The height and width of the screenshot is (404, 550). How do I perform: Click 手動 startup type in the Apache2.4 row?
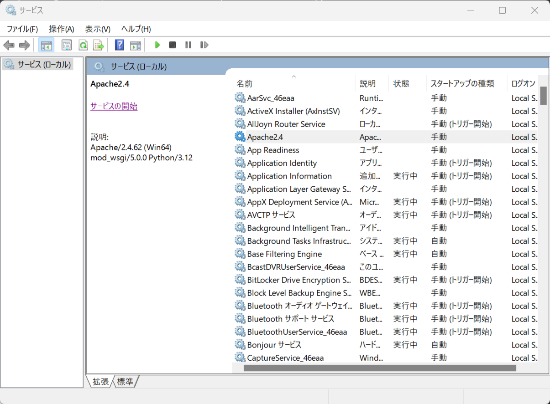click(439, 137)
